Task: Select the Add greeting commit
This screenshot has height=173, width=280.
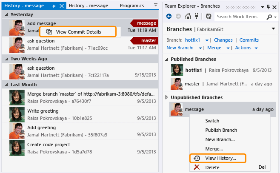Action: [80, 131]
